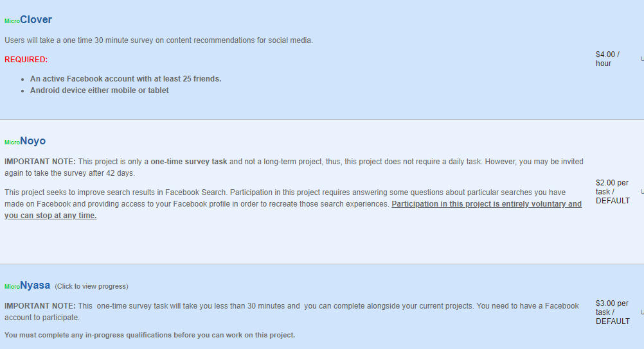Click the underlined 'Participation in this project' statement
The image size is (644, 349).
click(293, 210)
